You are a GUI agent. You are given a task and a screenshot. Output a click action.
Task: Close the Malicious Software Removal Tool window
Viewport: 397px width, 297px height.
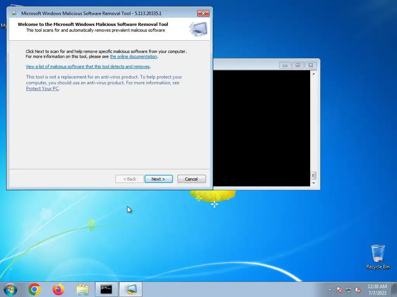click(203, 14)
